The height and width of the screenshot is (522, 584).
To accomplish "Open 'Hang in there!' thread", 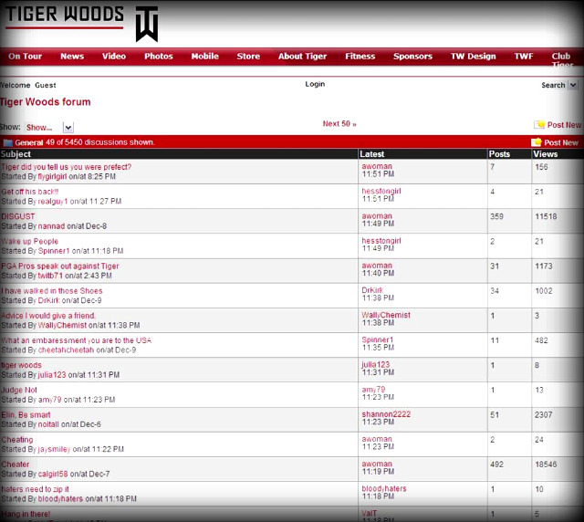I will [26, 514].
